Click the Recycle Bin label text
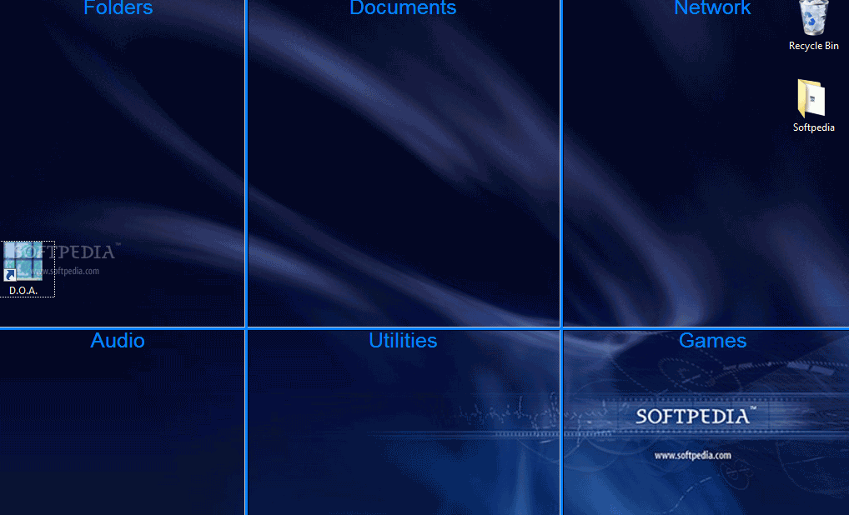The height and width of the screenshot is (515, 849). click(x=813, y=46)
